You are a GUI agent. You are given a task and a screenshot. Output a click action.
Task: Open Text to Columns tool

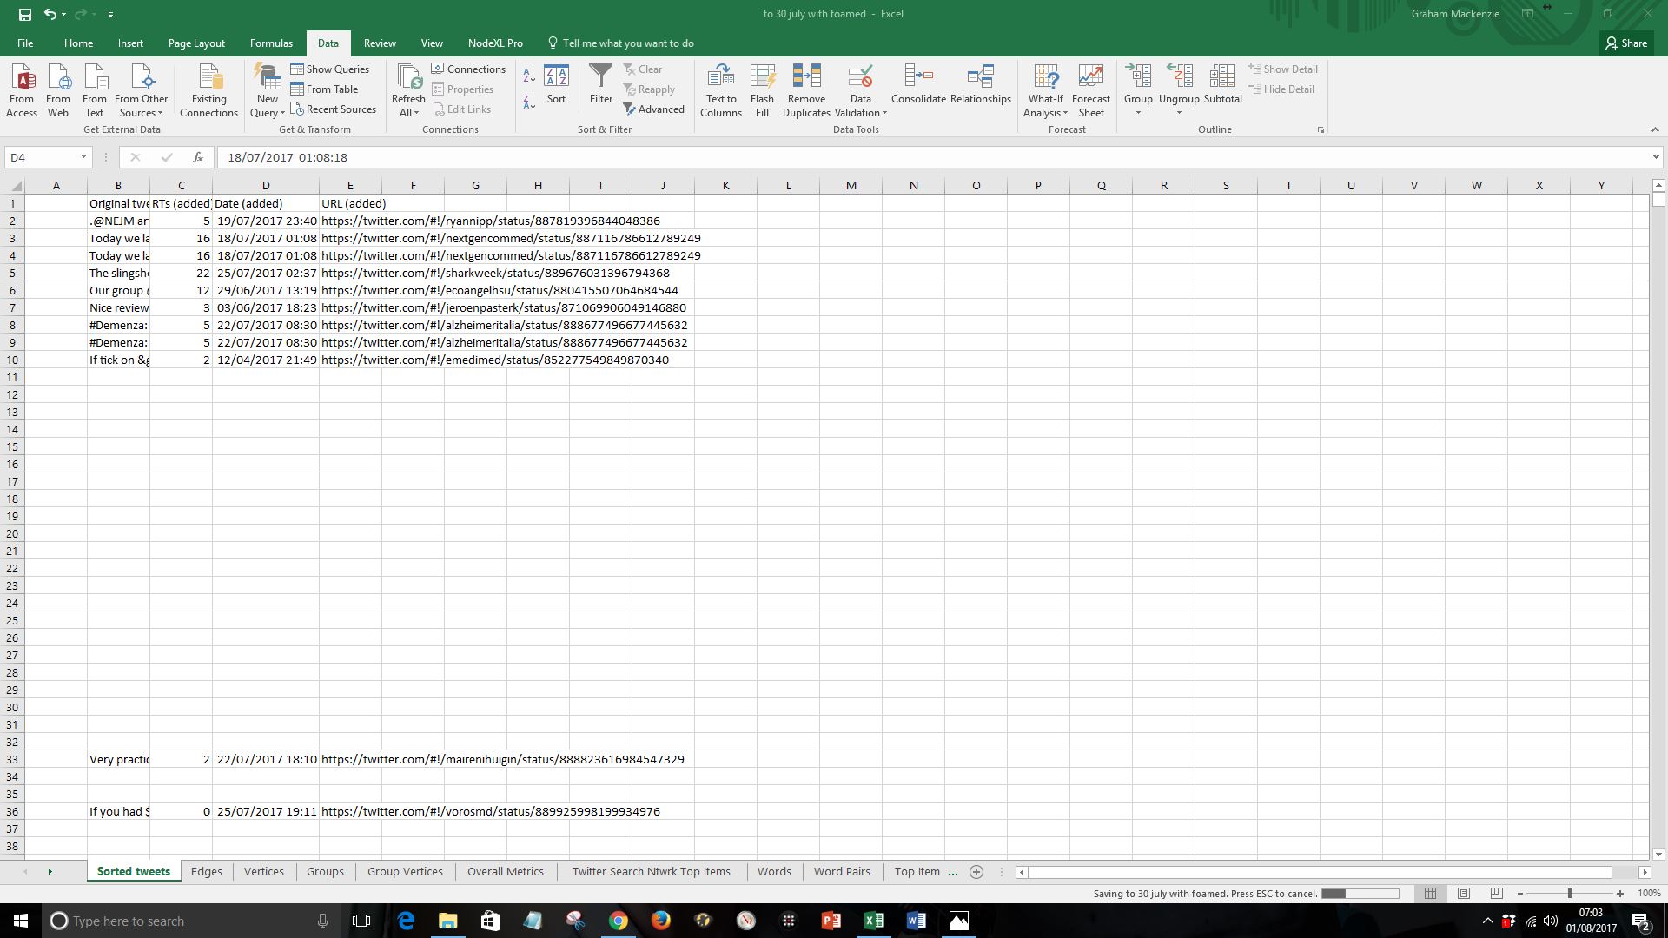coord(720,89)
